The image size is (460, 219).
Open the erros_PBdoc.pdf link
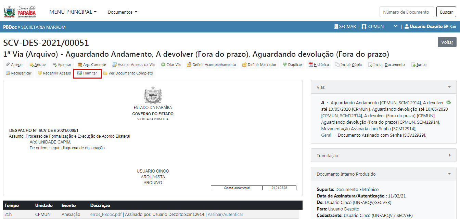106,214
